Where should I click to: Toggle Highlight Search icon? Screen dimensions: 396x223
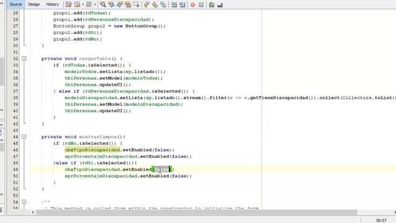[x=128, y=4]
